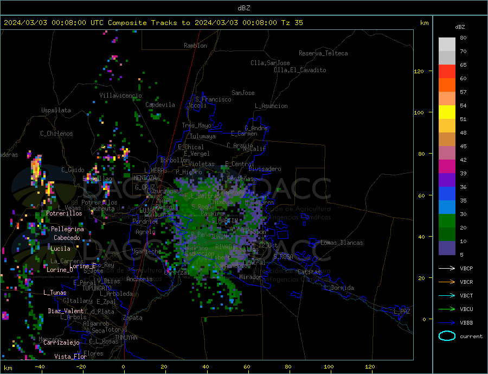This screenshot has width=488, height=374.
Task: Click the 'Tz 35' value in header
Action: [292, 23]
